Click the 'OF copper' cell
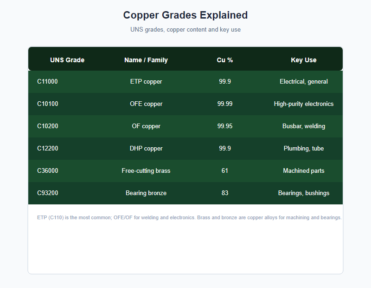 146,126
